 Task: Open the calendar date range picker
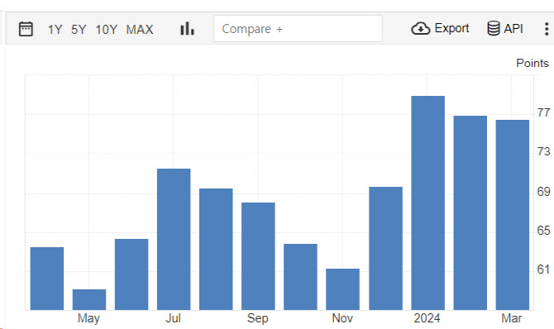(26, 29)
